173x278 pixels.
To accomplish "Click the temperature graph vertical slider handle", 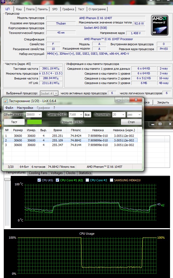I will [8, 179].
